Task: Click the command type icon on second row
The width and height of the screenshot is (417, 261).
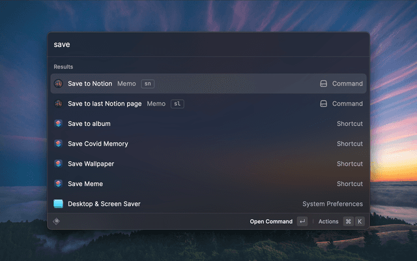Action: click(323, 104)
